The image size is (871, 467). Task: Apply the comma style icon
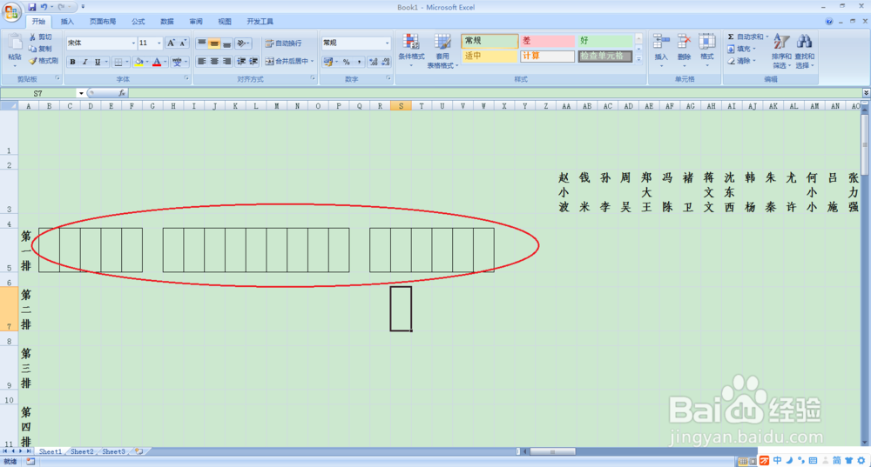[359, 62]
